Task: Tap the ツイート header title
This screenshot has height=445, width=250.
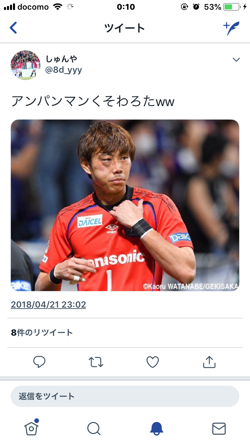Action: click(x=125, y=28)
